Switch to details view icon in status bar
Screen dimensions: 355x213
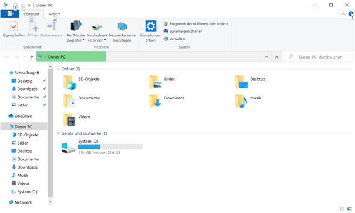[342, 209]
